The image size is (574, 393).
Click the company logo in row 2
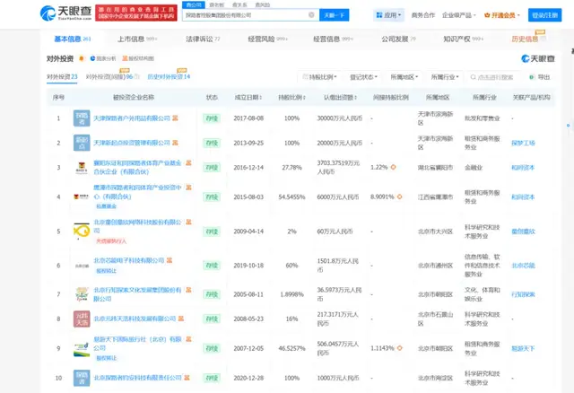(82, 143)
